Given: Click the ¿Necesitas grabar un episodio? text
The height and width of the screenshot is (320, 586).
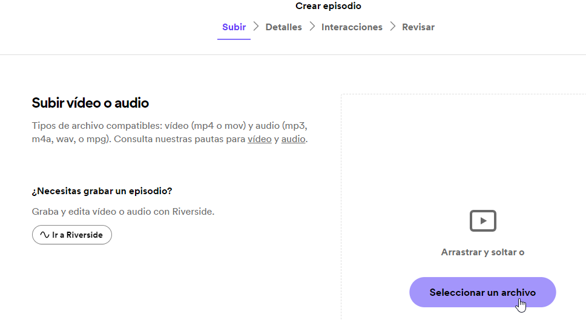Looking at the screenshot, I should (102, 191).
